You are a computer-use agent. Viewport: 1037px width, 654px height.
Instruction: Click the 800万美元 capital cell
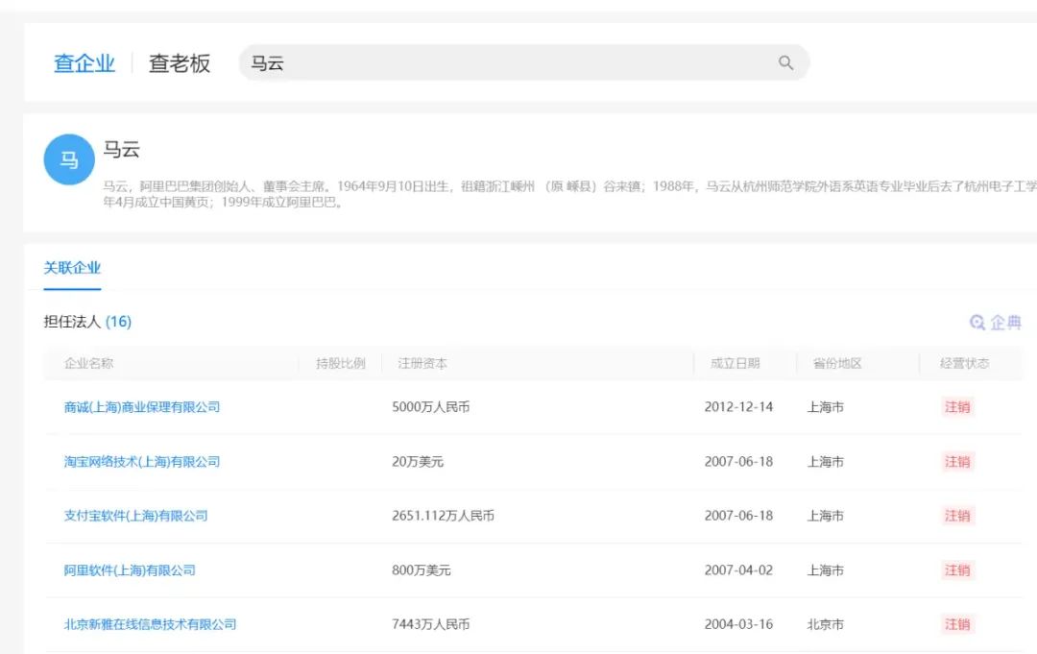[x=422, y=570]
